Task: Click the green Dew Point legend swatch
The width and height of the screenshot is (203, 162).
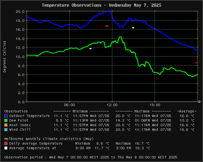Action: coord(6,121)
